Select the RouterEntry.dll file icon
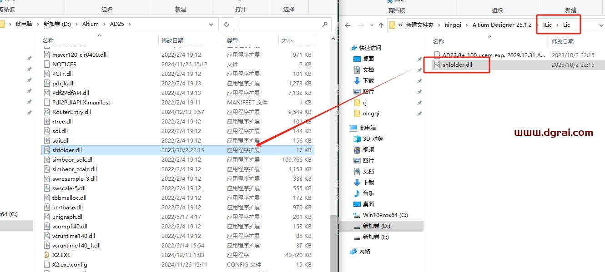 click(x=47, y=112)
